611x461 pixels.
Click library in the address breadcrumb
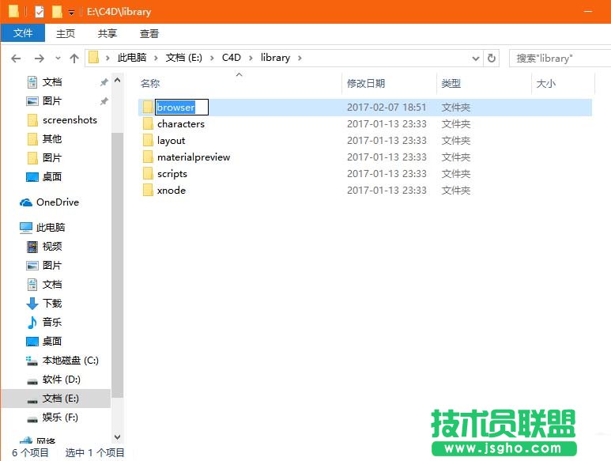point(276,58)
